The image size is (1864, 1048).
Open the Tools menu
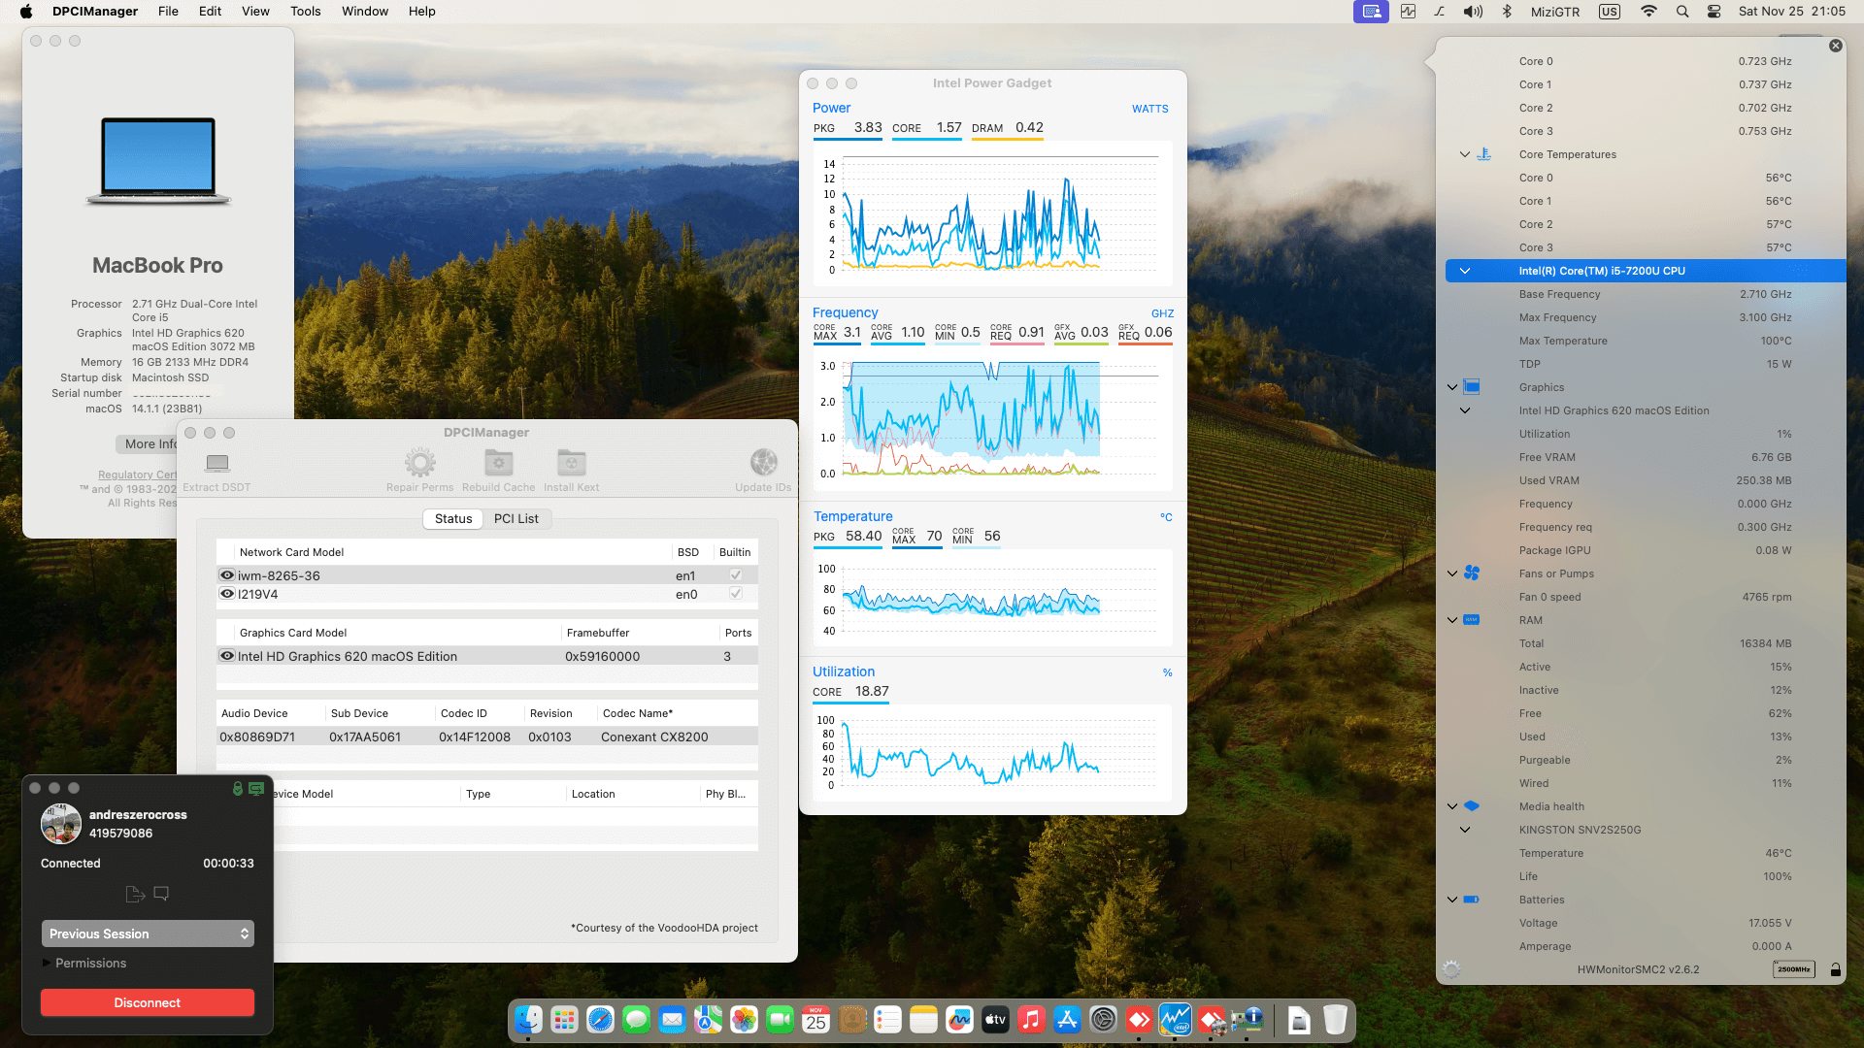305,12
